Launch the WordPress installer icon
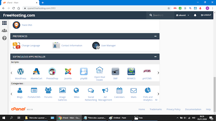 click(x=21, y=72)
